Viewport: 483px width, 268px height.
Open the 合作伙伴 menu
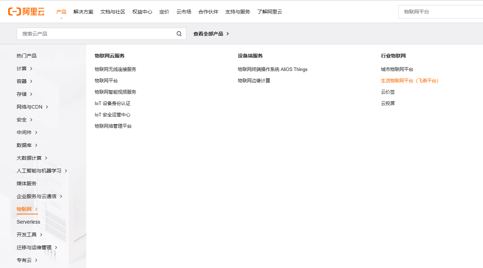[x=208, y=12]
